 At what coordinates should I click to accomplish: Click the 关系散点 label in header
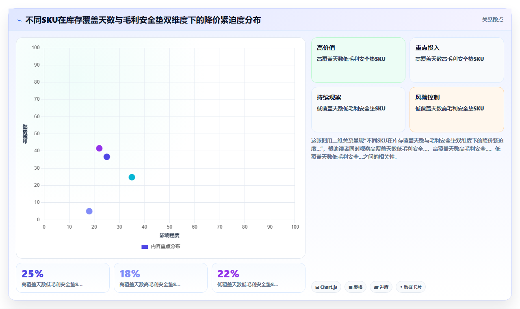click(492, 19)
